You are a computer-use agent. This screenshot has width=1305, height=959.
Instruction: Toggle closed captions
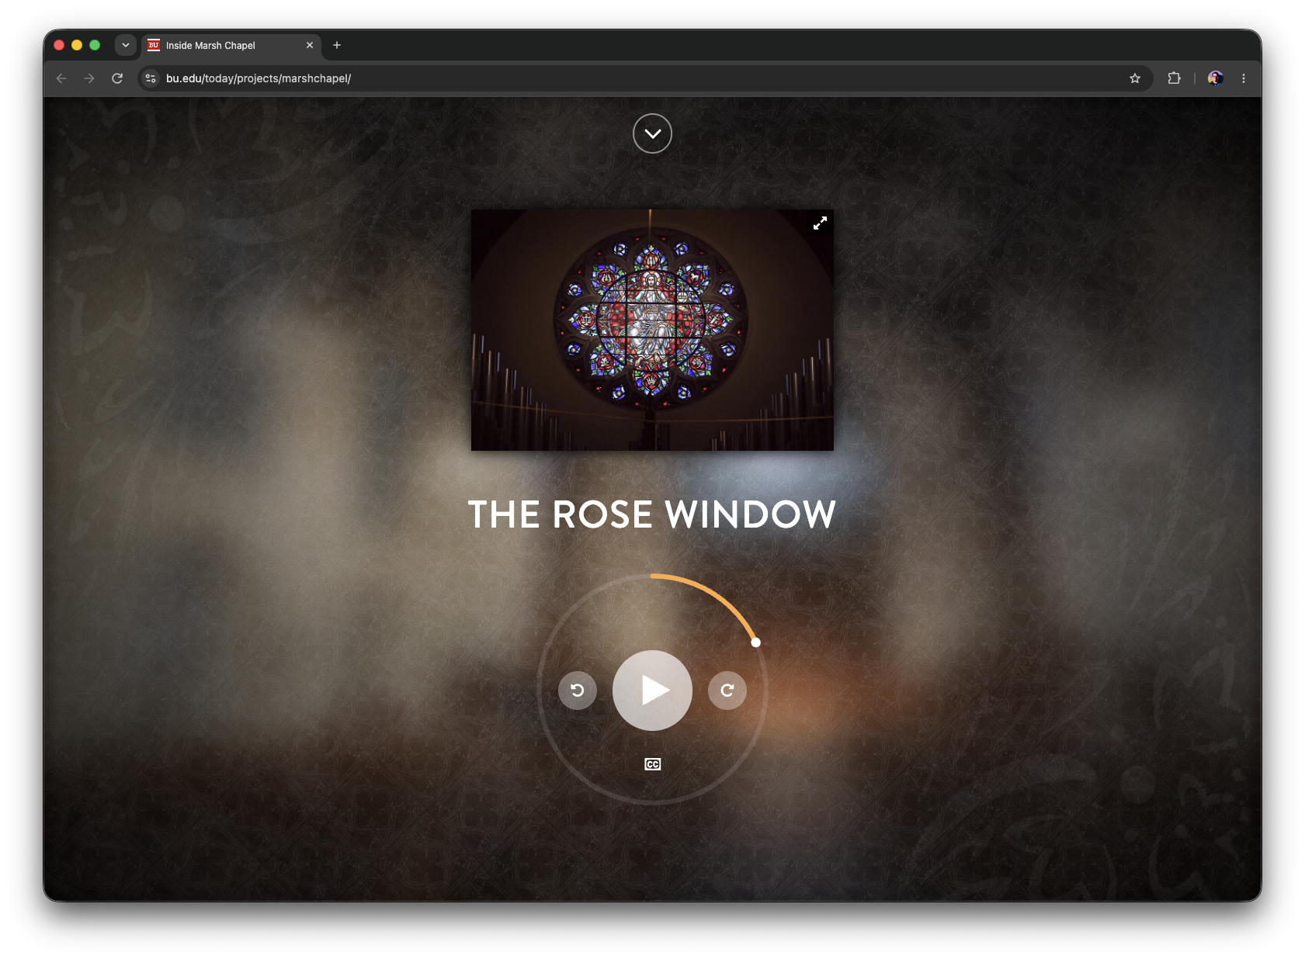pyautogui.click(x=653, y=764)
